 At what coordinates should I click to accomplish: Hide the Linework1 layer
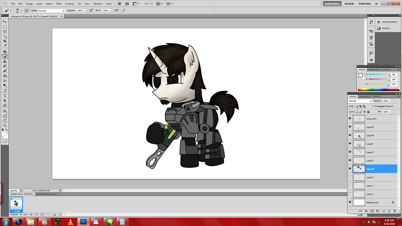tap(350, 118)
